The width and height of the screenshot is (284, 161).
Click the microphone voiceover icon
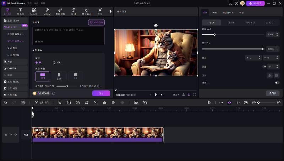coord(209,103)
